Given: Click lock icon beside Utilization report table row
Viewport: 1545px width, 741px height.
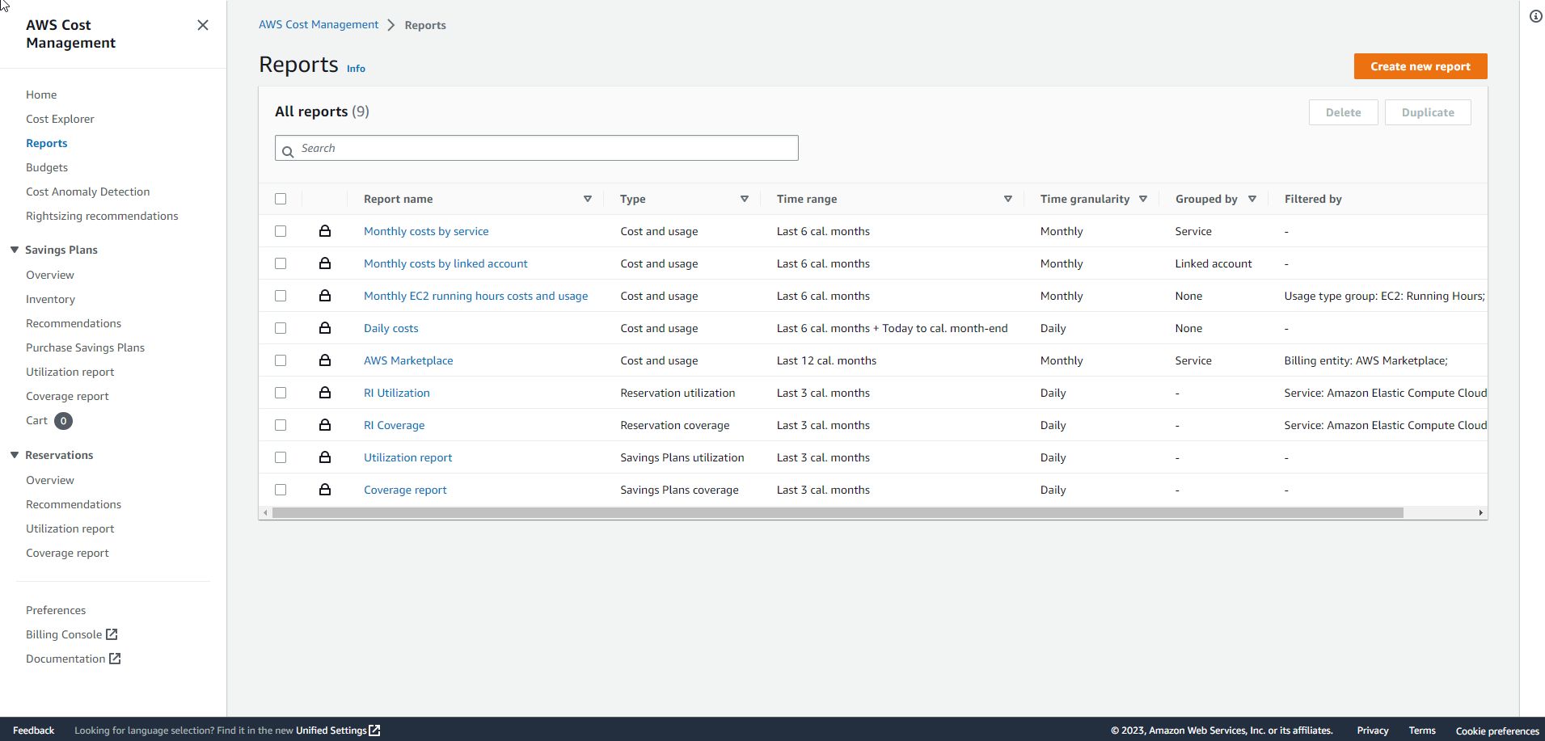Looking at the screenshot, I should pos(325,457).
